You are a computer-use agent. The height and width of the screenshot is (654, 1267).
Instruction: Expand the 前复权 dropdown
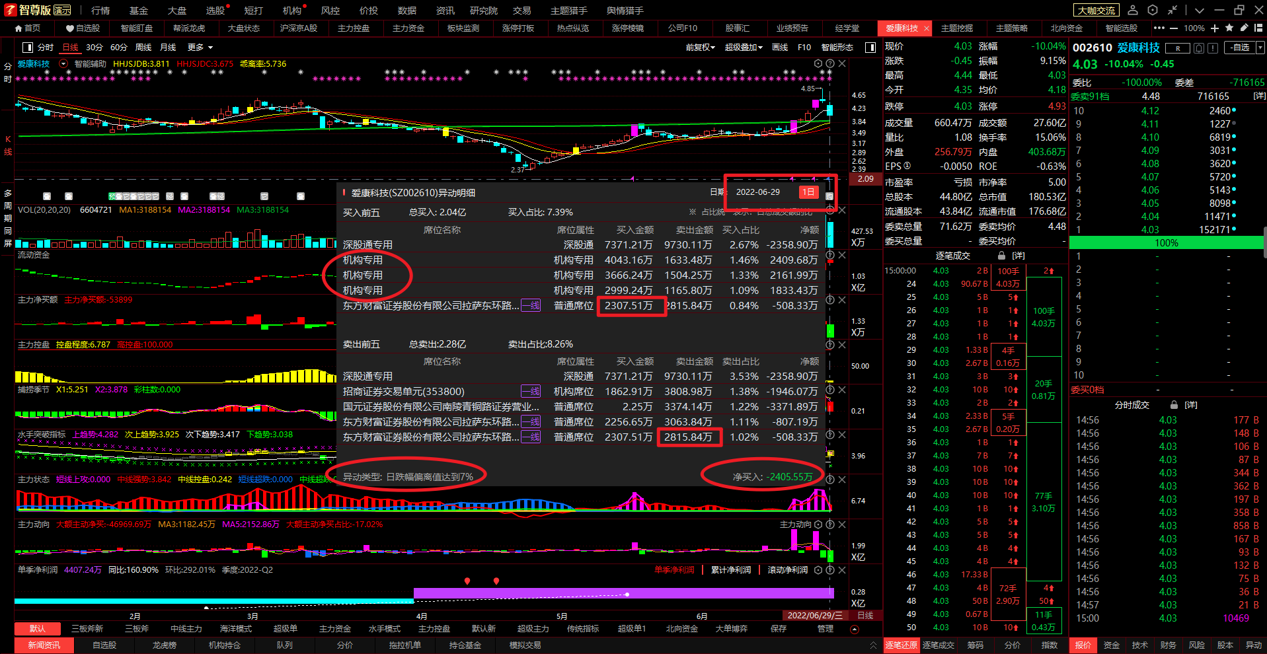tap(700, 48)
